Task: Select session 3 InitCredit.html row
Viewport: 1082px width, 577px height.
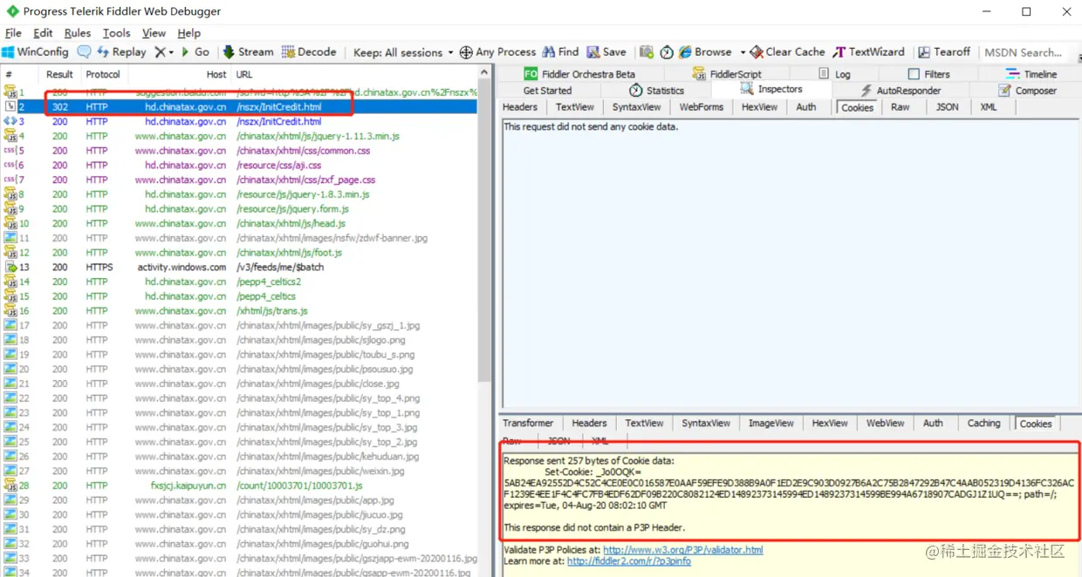Action: point(239,122)
